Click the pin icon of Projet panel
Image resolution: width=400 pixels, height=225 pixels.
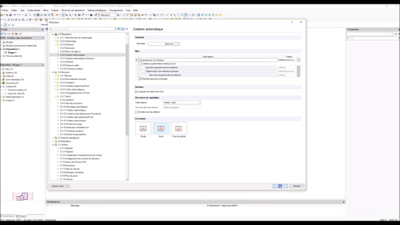(x=42, y=29)
